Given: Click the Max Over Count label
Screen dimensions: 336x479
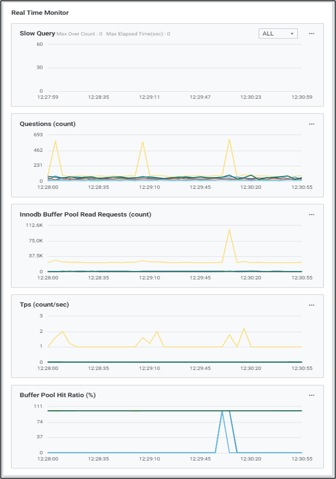Looking at the screenshot, I should click(x=79, y=34).
